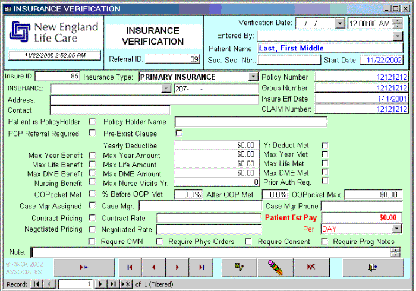416x291 pixels.
Task: Click the Insure Eff Date field
Action: [x=361, y=99]
